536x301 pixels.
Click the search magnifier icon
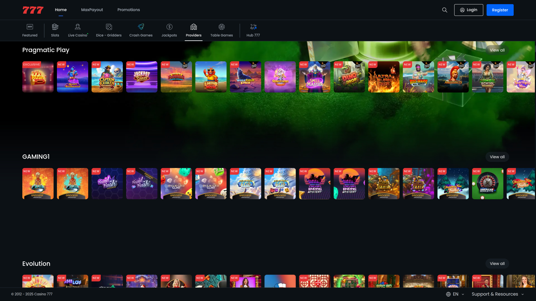pyautogui.click(x=445, y=10)
